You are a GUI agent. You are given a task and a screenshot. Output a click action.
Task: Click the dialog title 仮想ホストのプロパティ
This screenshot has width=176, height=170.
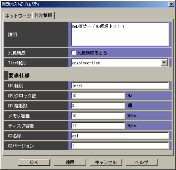[21, 4]
